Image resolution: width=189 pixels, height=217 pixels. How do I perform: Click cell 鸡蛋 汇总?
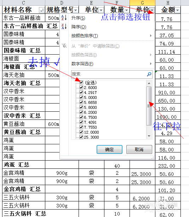(x=24, y=165)
